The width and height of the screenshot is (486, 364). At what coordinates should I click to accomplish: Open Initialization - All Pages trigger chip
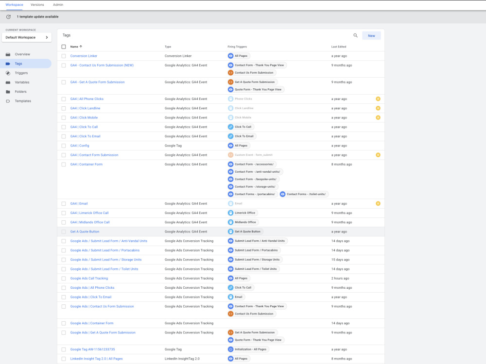pos(248,349)
